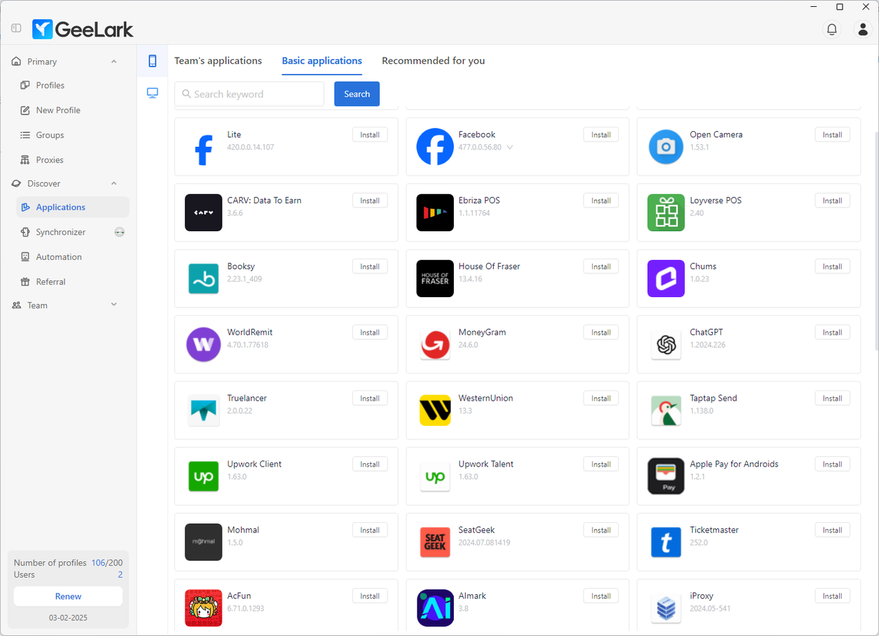The image size is (879, 636).
Task: Click the 03-02-2025 expiry date
Action: tap(68, 617)
